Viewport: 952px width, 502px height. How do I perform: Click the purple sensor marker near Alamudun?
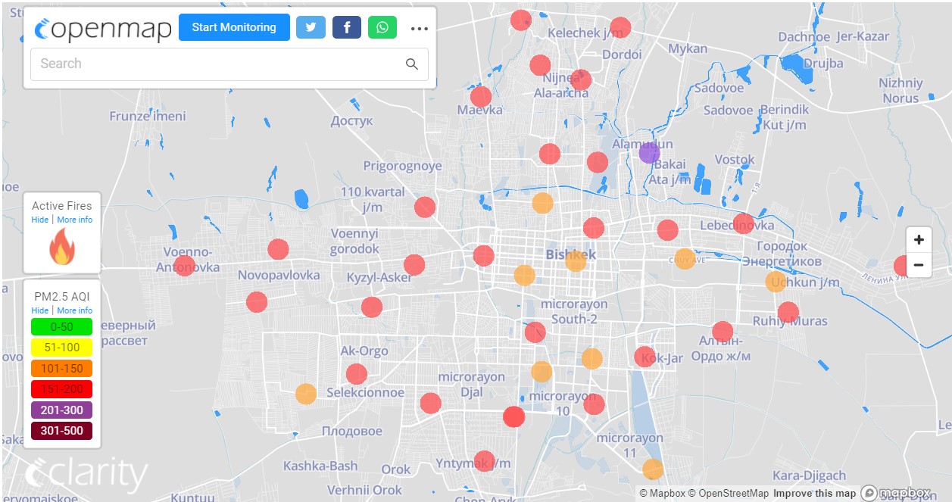point(649,153)
